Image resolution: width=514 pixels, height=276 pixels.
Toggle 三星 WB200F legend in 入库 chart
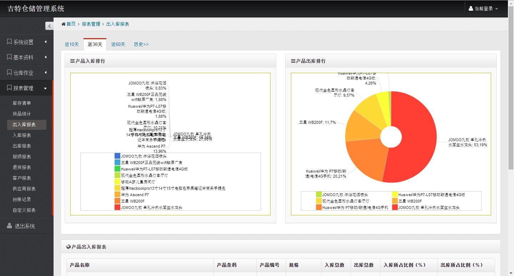coord(117,201)
